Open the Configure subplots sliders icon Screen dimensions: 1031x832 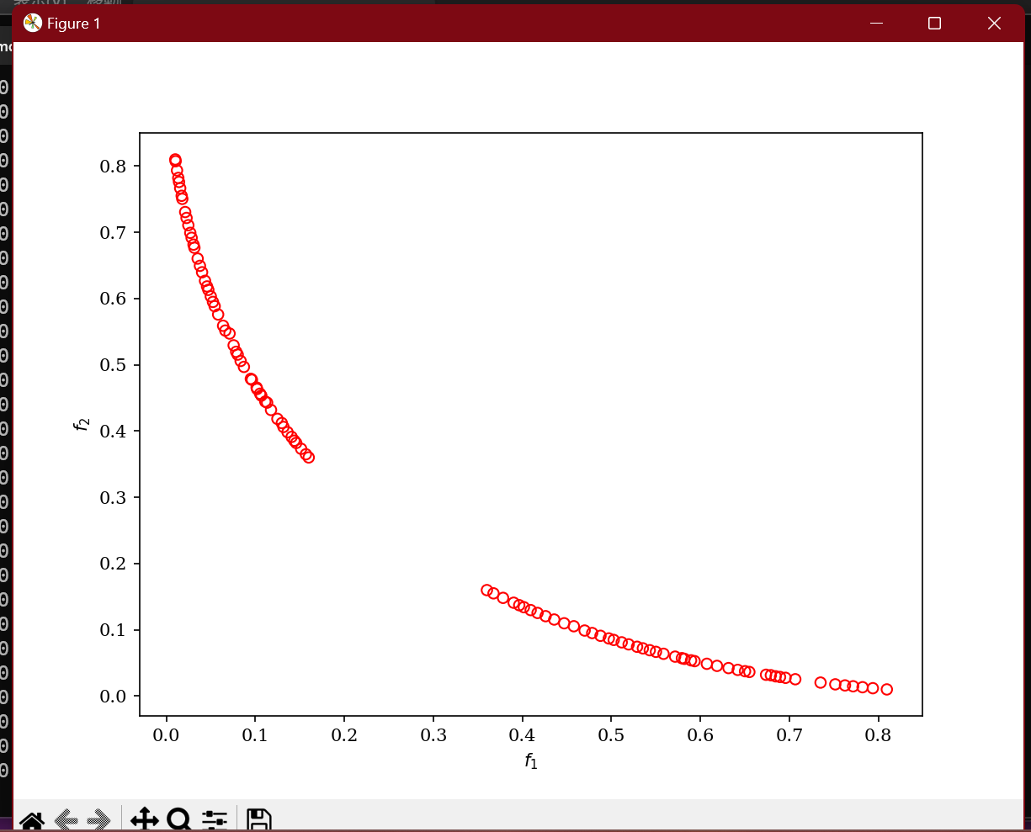(215, 820)
